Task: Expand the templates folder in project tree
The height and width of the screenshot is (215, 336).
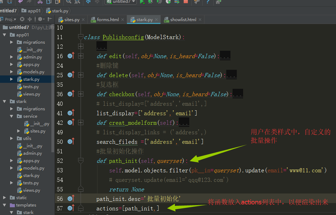Action: pos(5,205)
